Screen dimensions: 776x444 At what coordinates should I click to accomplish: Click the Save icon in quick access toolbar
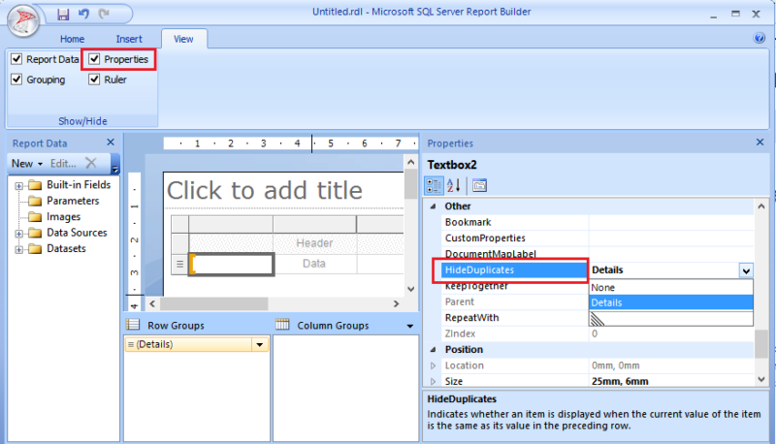[x=63, y=15]
